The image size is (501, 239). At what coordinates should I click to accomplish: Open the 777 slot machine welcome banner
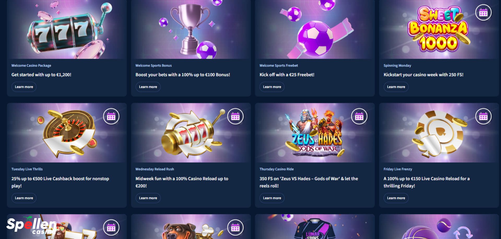coord(67,29)
